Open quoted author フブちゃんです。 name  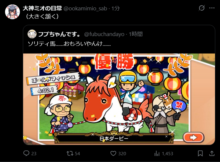[59, 34]
